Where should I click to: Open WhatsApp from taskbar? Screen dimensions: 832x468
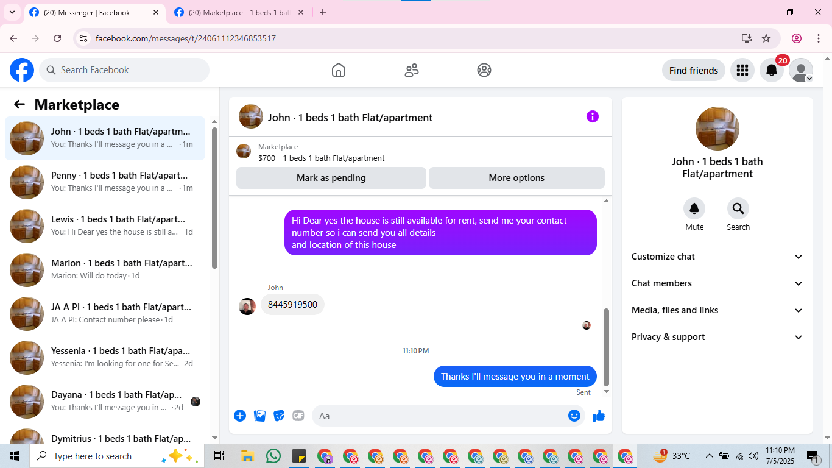273,456
